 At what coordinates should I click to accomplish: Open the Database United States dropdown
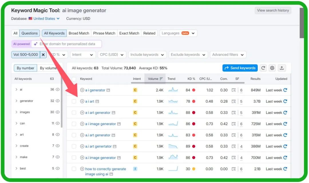pos(46,19)
